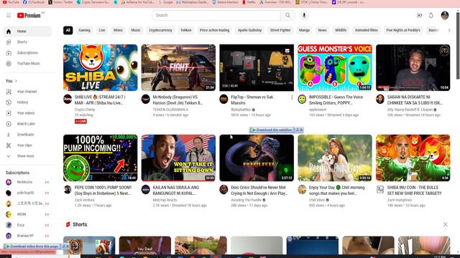460x258 pixels.
Task: Open the Netflix bookmark
Action: coord(249,2)
